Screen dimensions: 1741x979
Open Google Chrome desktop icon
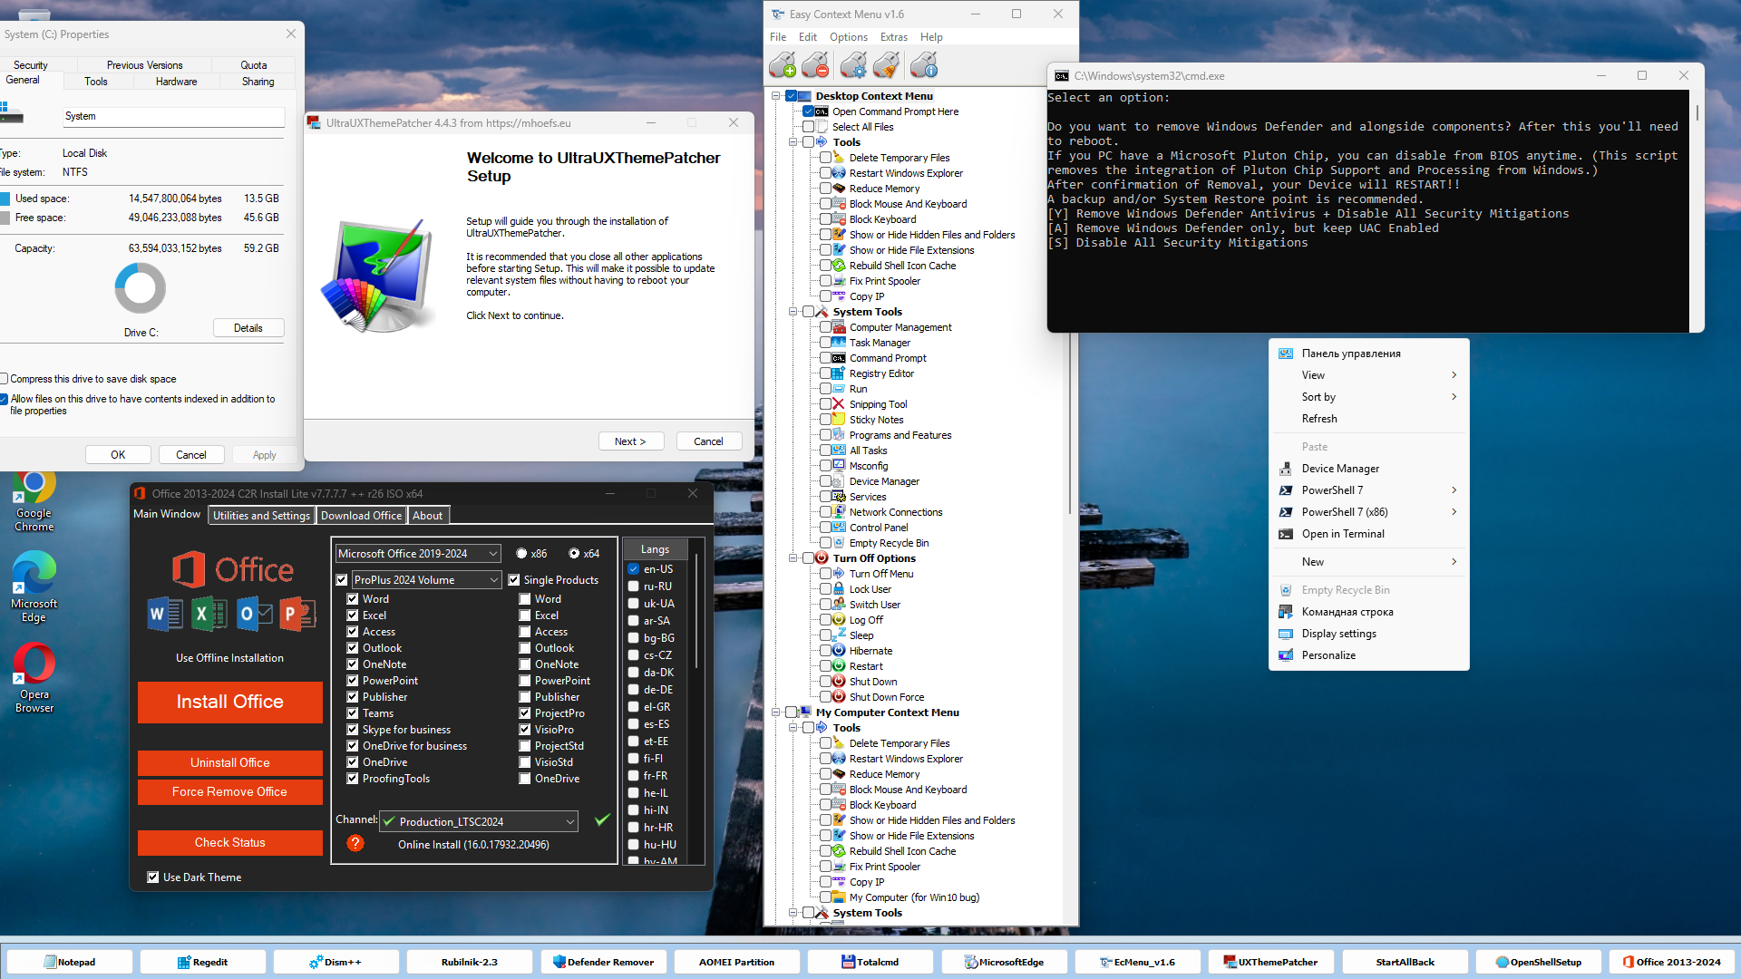point(34,500)
